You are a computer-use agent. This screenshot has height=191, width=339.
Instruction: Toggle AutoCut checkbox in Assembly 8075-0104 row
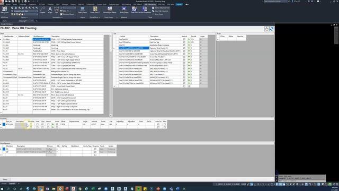click(x=158, y=125)
